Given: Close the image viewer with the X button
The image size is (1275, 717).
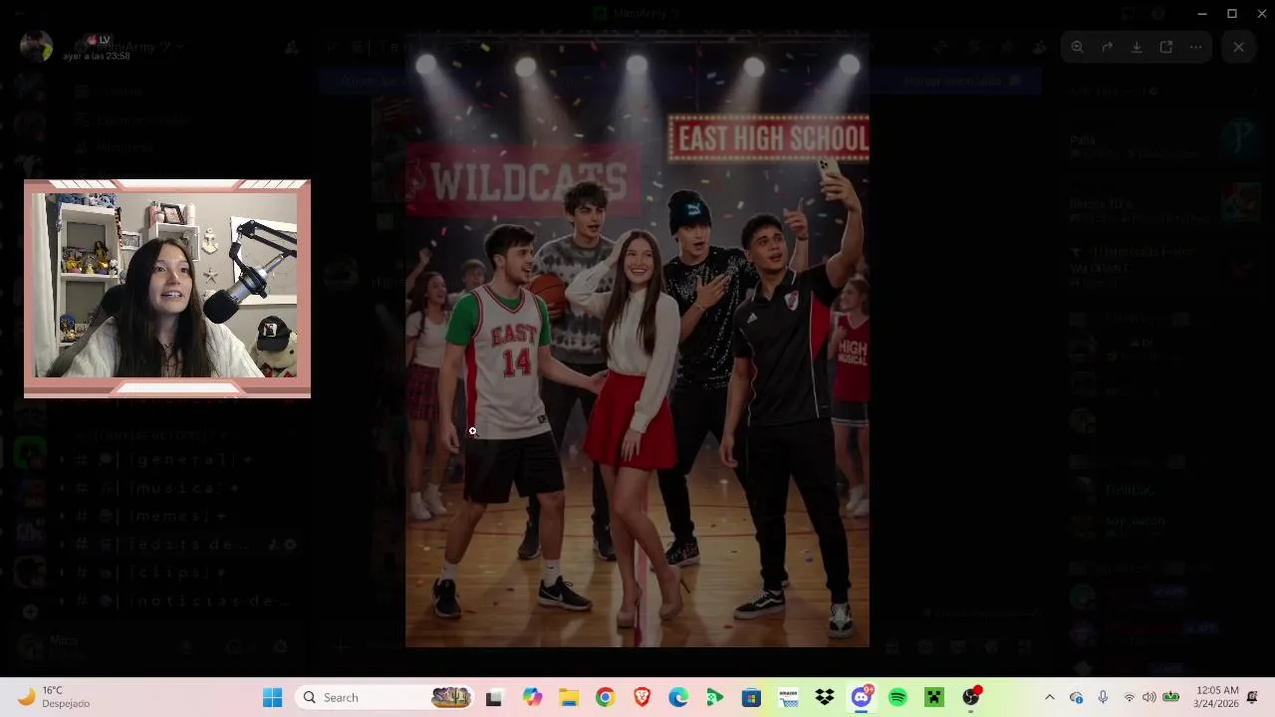Looking at the screenshot, I should point(1238,47).
